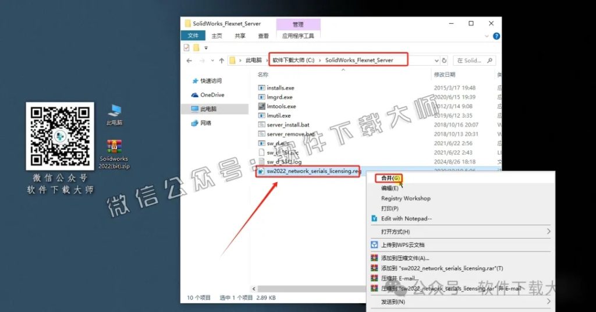Expand 发送到(N) submenu
Viewport: 596px width, 312px height.
[460, 302]
